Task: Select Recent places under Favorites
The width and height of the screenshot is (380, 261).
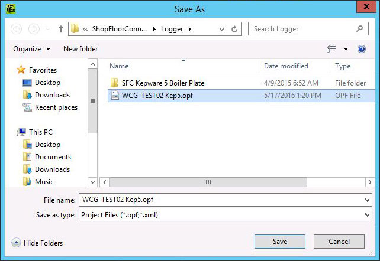Action: (56, 107)
